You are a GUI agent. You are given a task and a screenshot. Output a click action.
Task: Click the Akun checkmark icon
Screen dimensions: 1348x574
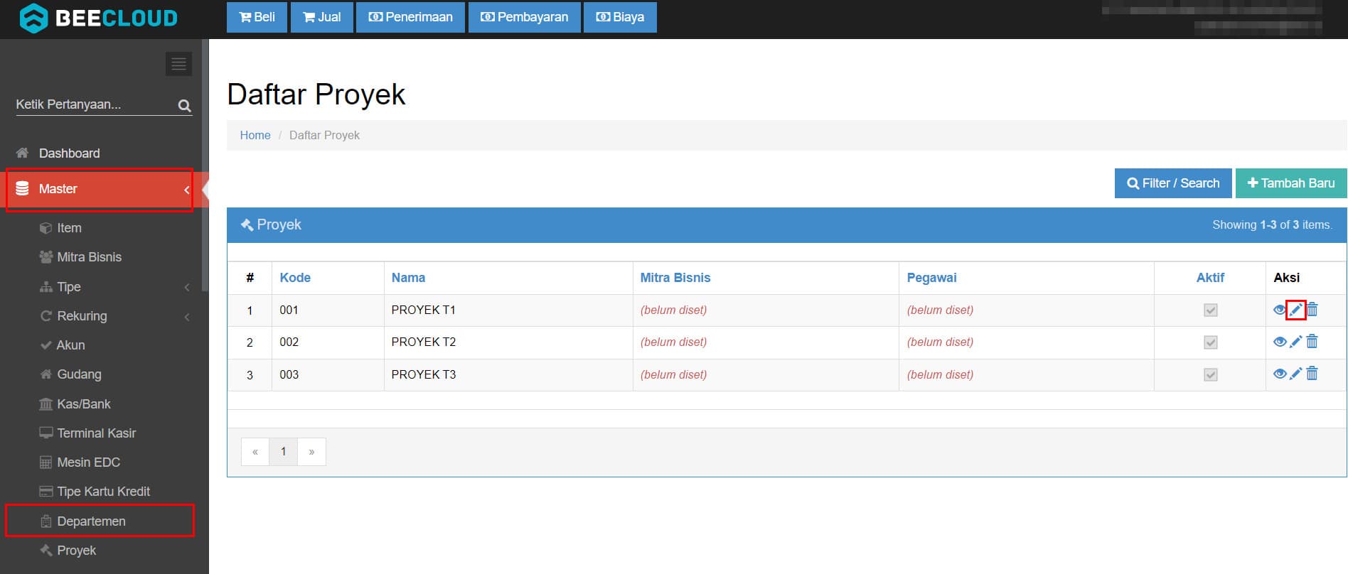pos(46,345)
